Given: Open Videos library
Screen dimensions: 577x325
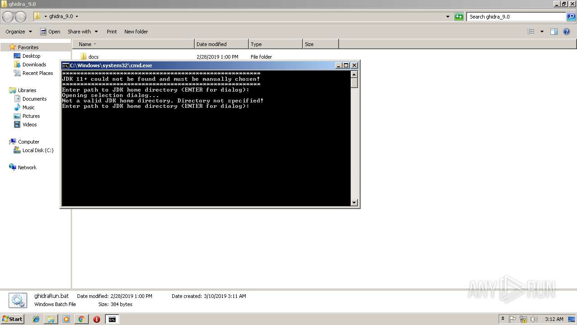Looking at the screenshot, I should pyautogui.click(x=29, y=125).
